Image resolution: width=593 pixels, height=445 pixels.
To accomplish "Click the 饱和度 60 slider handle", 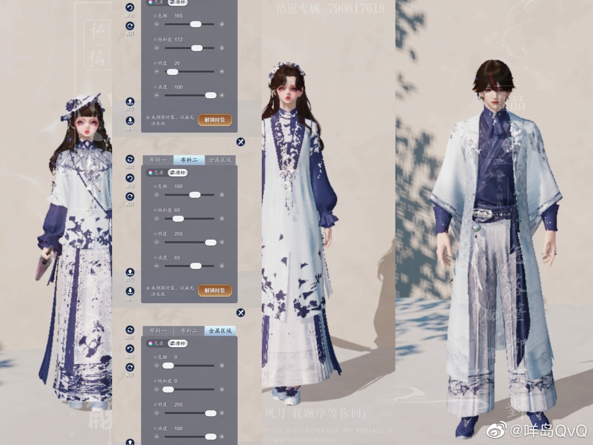I will click(178, 218).
